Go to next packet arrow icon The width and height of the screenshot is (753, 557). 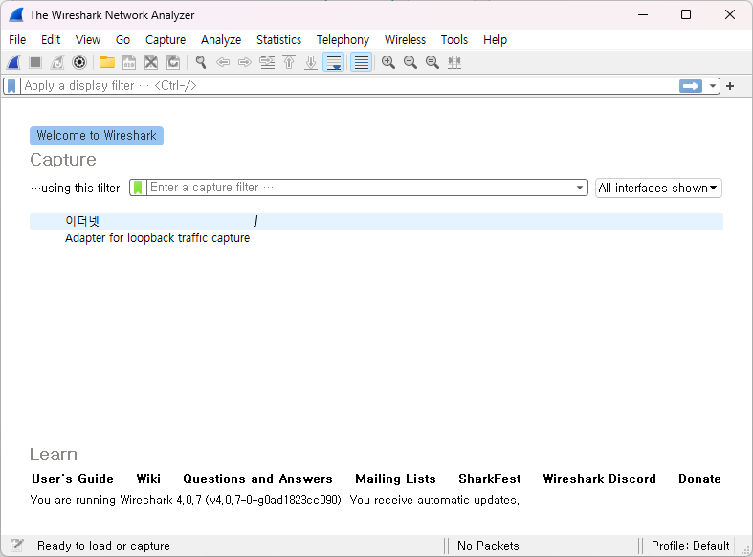click(245, 62)
